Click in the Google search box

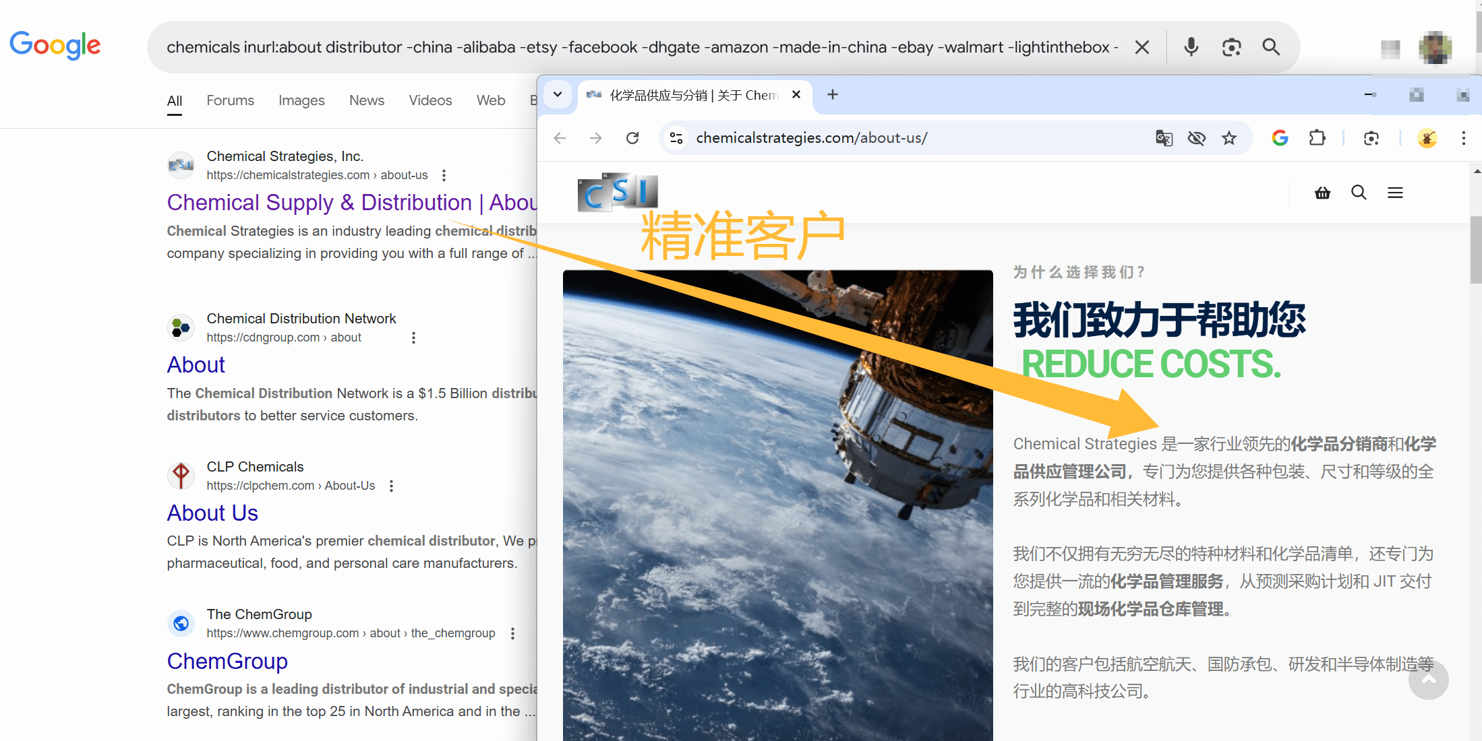(x=641, y=47)
